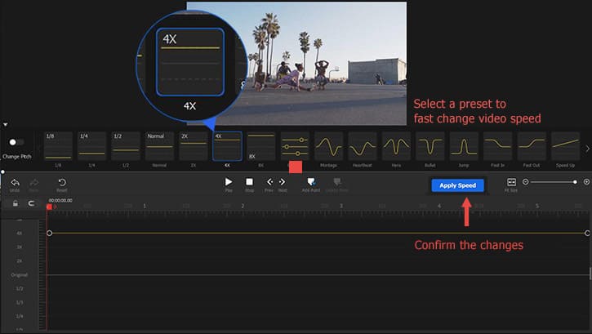Jump to the Prev point
The width and height of the screenshot is (592, 334).
click(x=269, y=182)
